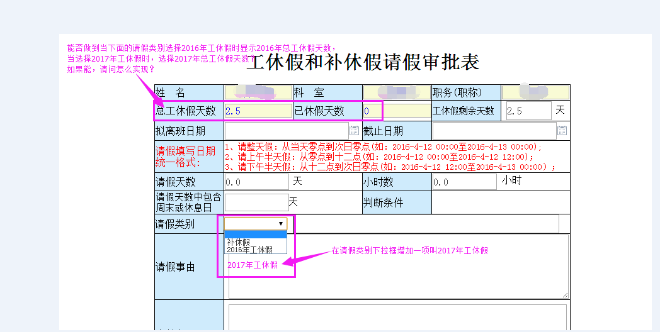
Task: Click the 总工休假天数 input field
Action: tap(258, 111)
